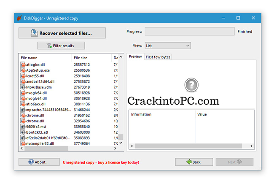Select the BootCKCL.etl file name
This screenshot has height=178, width=274.
point(37,132)
